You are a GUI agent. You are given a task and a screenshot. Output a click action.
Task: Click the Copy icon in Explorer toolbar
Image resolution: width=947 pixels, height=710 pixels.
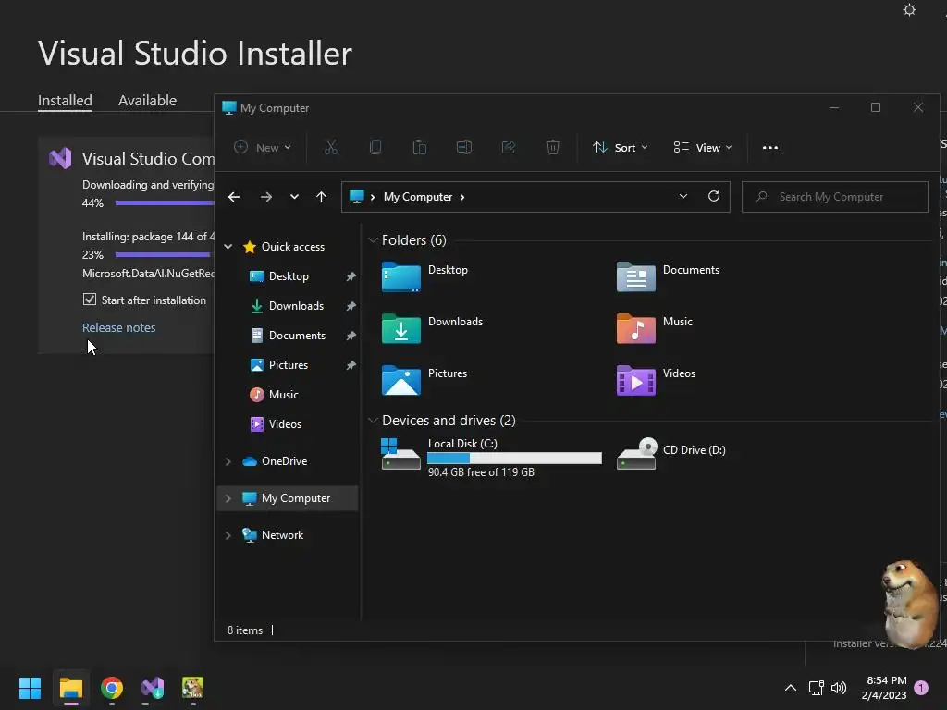[375, 147]
